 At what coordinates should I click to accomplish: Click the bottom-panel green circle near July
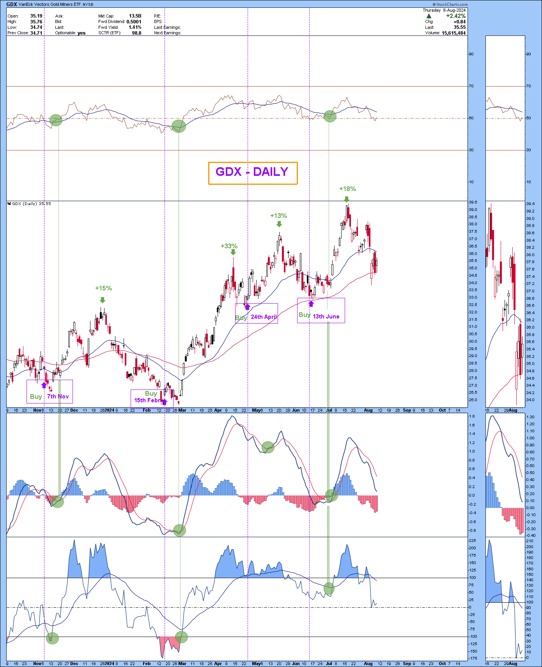click(x=329, y=588)
